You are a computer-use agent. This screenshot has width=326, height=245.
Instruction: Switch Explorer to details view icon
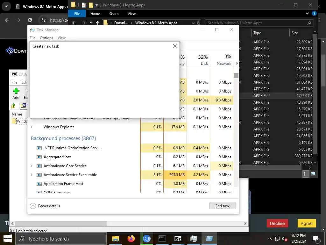pos(305,174)
